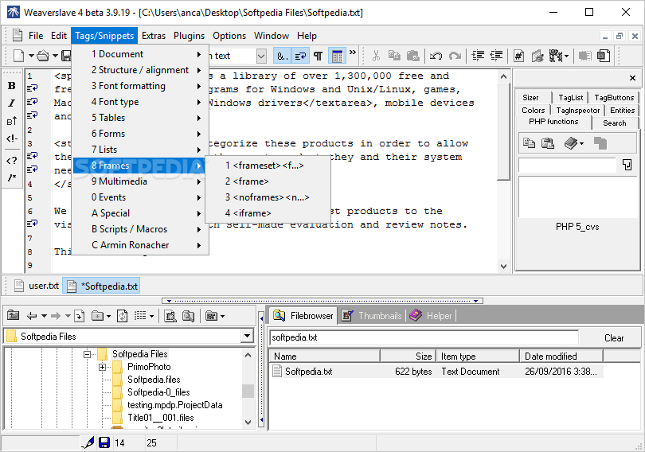645x452 pixels.
Task: Open the File menu
Action: [x=36, y=36]
